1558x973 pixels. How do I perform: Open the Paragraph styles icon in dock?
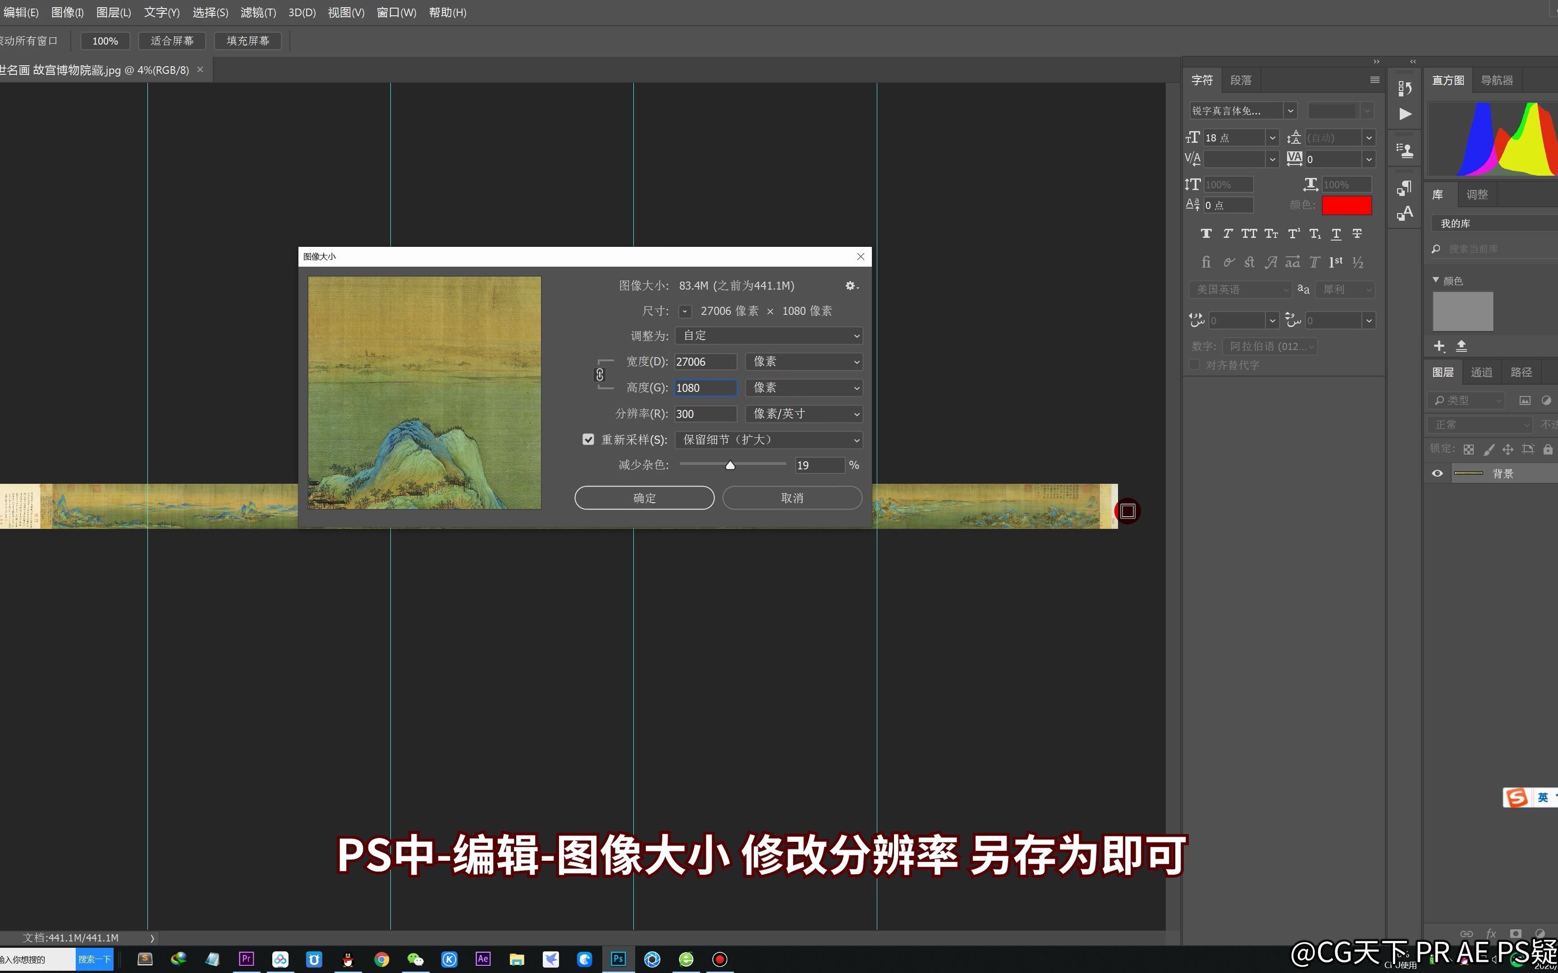[1405, 187]
